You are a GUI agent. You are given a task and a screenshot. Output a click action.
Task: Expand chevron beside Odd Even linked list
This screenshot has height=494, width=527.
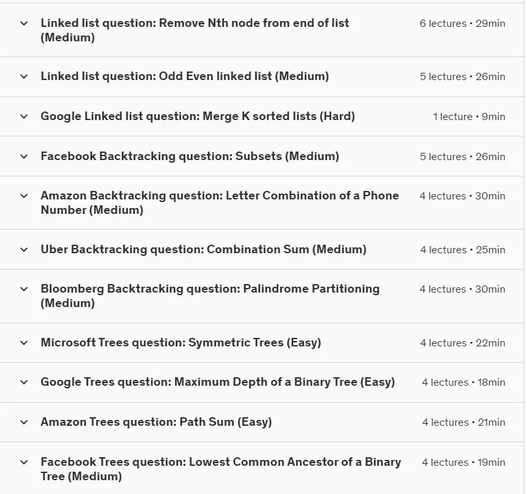coord(24,77)
